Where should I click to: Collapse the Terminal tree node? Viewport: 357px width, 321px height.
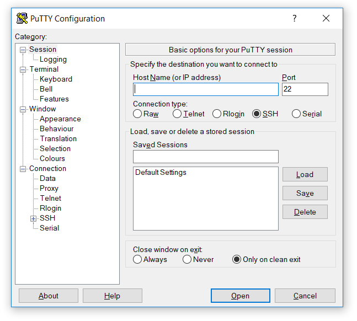23,69
